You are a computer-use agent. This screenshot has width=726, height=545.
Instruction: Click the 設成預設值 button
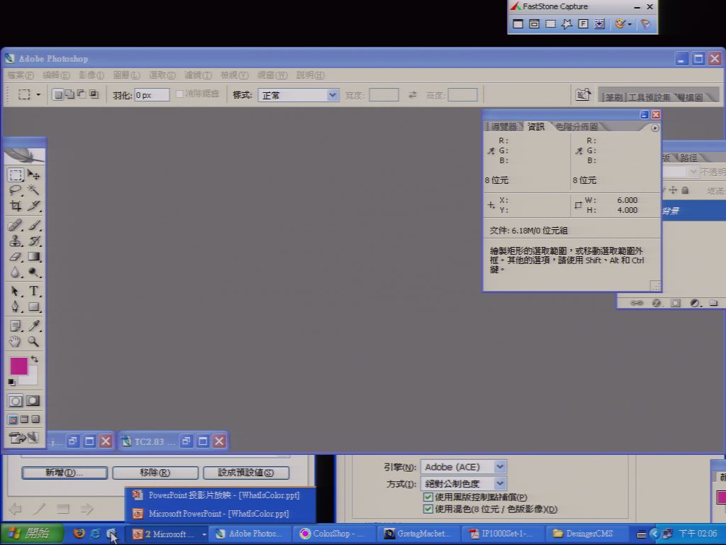coord(246,473)
